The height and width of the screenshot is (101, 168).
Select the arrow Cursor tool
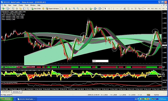tap(105, 9)
